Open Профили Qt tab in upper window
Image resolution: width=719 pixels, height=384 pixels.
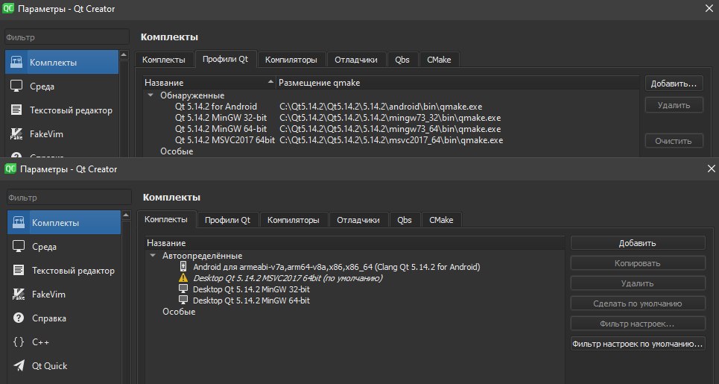click(x=226, y=59)
